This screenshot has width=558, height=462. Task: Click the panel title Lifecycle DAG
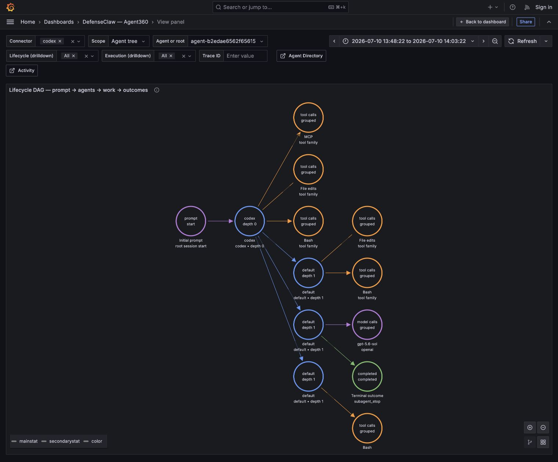pyautogui.click(x=79, y=90)
